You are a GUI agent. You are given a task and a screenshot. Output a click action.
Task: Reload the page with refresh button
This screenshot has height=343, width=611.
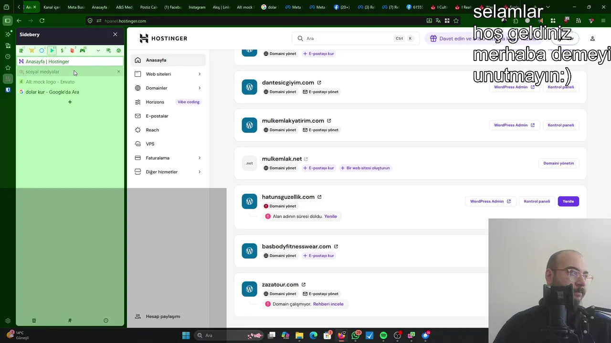42,20
